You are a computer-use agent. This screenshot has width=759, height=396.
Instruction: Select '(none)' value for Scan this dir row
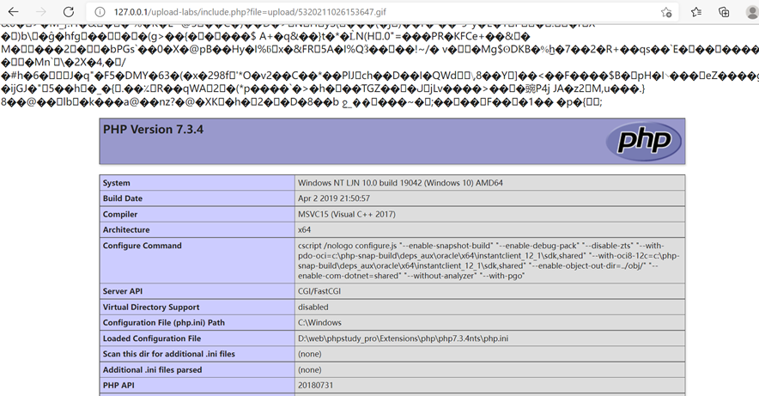(310, 354)
